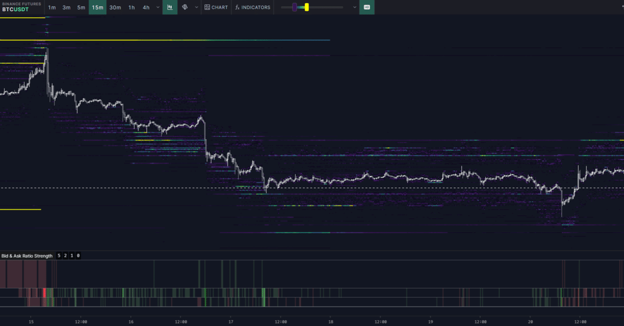The height and width of the screenshot is (326, 624).
Task: Toggle HD rendering mode
Action: (x=367, y=7)
